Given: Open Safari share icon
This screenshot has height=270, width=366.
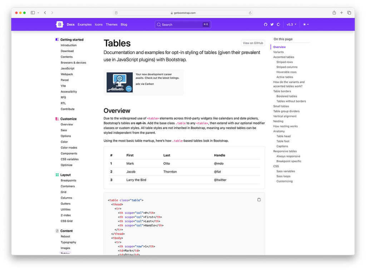Looking at the screenshot, I should [334, 12].
